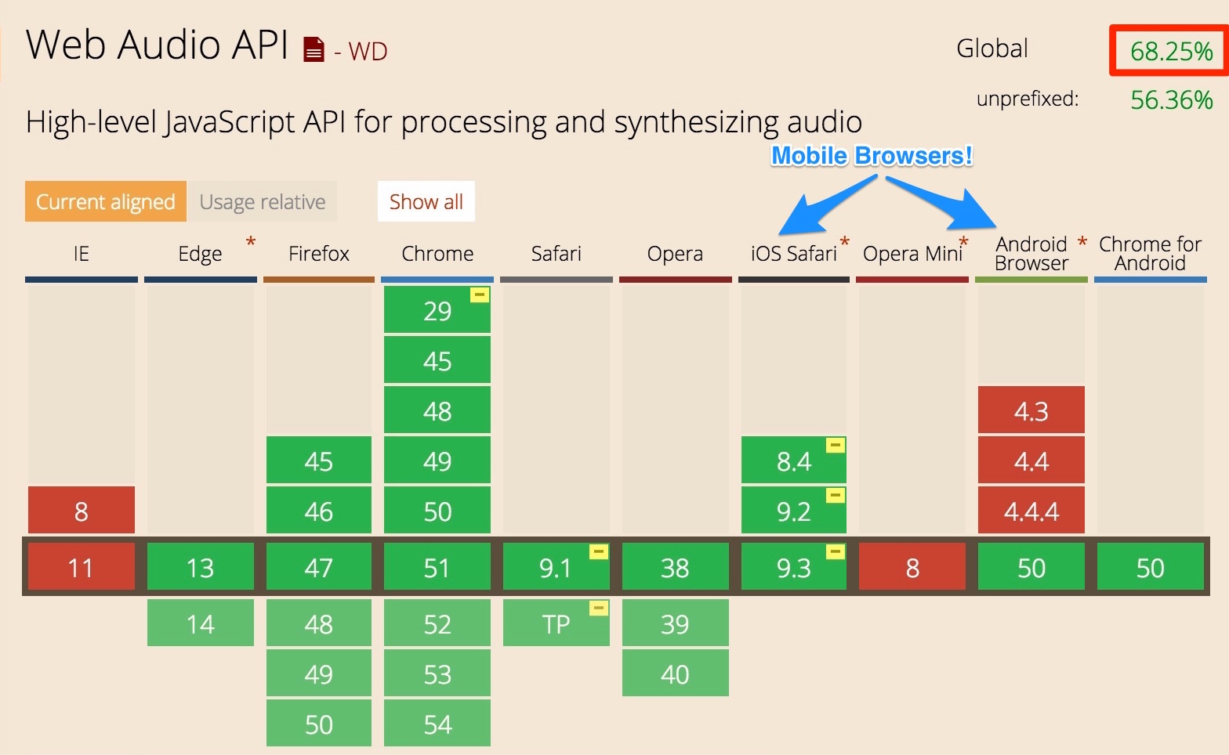Switch to Usage relative view
Screen dimensions: 1229x755
[x=263, y=201]
